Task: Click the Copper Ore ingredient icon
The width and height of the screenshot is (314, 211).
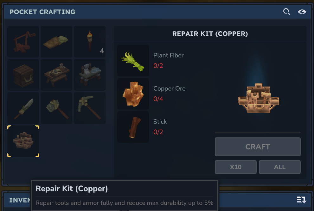Action: click(133, 94)
